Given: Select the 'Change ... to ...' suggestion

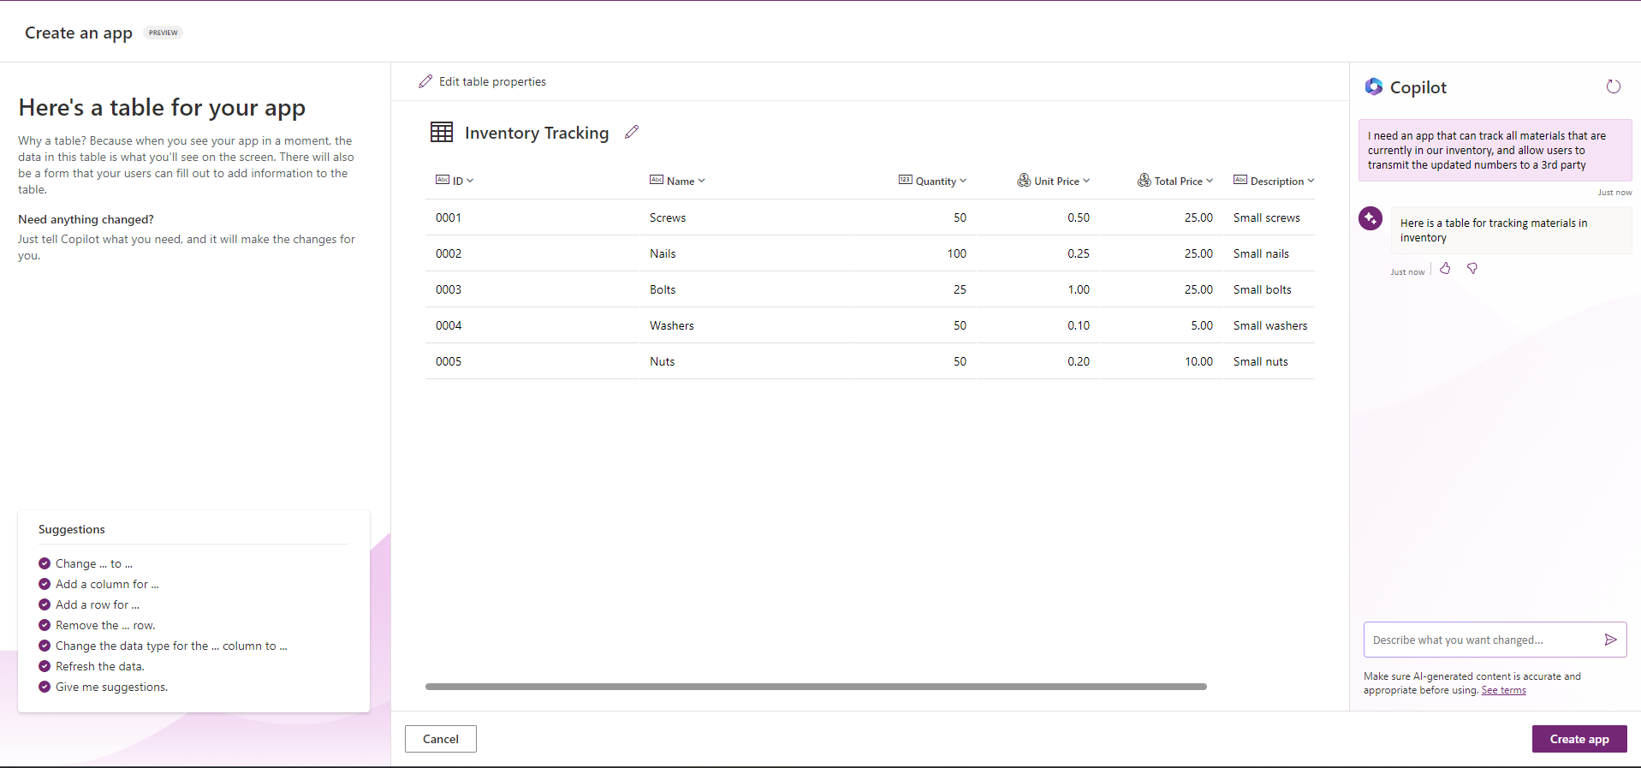Looking at the screenshot, I should tap(93, 563).
